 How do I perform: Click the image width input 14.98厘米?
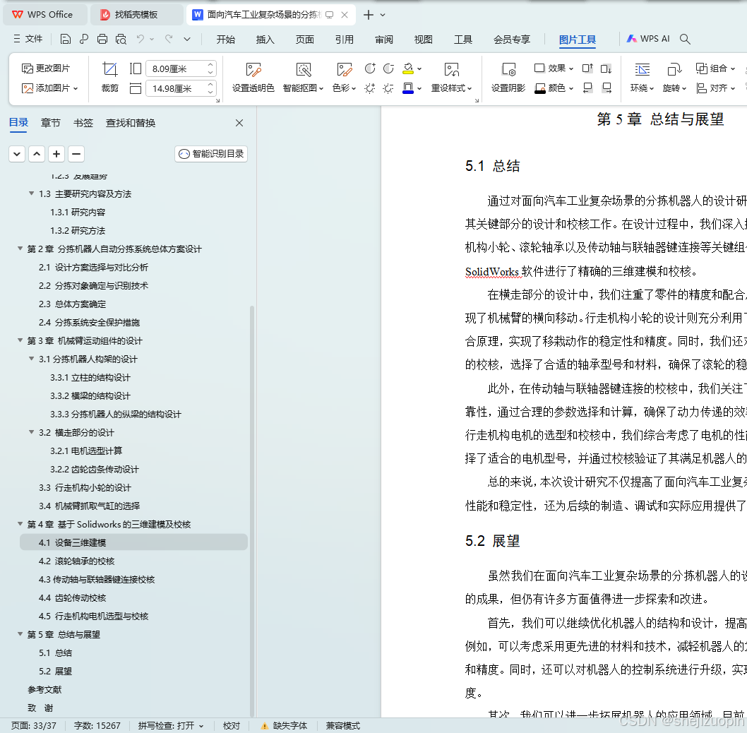click(x=175, y=89)
